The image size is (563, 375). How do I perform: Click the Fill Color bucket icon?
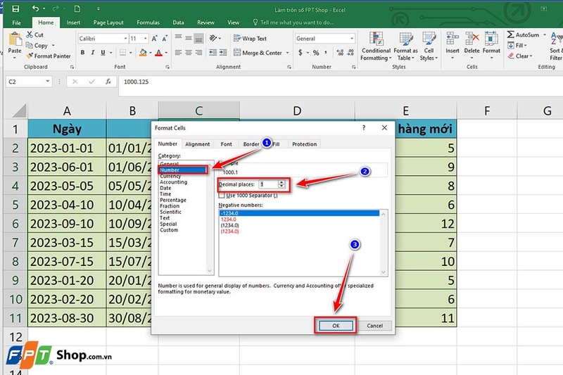click(143, 53)
